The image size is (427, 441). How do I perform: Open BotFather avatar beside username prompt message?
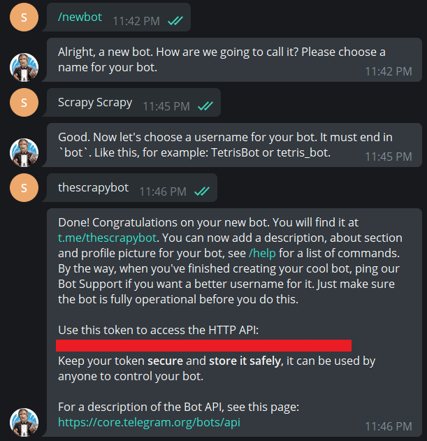tap(24, 152)
